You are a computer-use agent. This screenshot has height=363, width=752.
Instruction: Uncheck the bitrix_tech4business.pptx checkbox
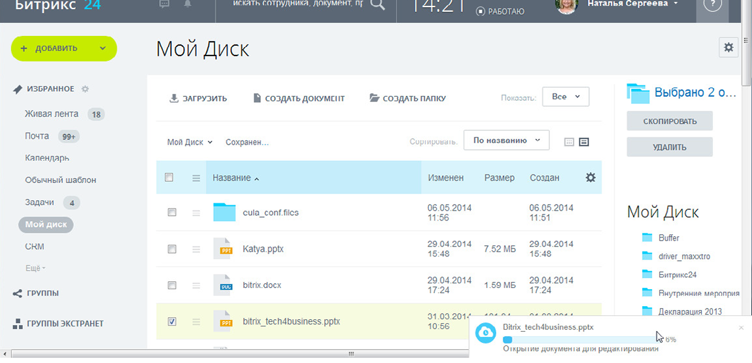pos(171,321)
